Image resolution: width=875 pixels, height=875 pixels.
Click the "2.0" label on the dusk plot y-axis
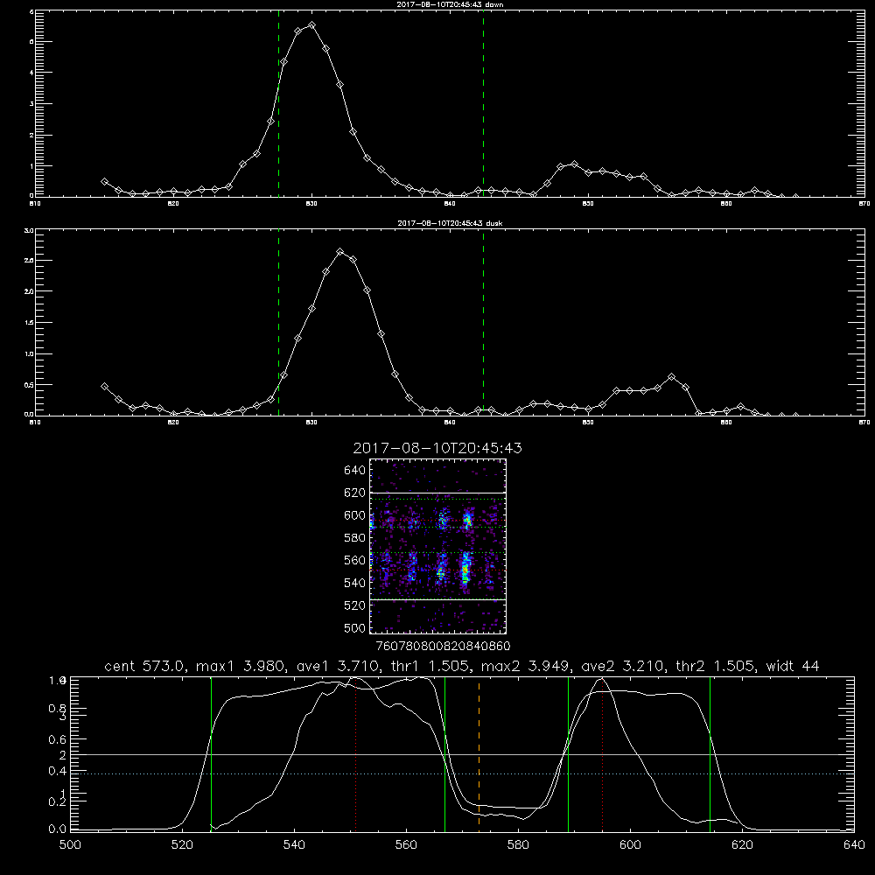(x=29, y=291)
